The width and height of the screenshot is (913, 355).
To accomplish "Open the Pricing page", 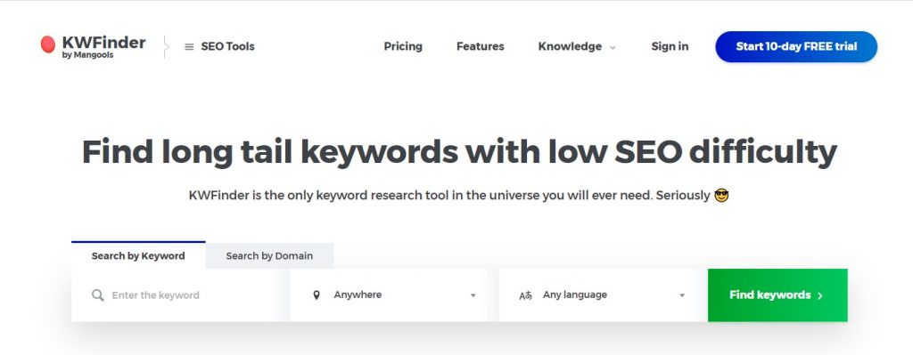I will tap(403, 46).
